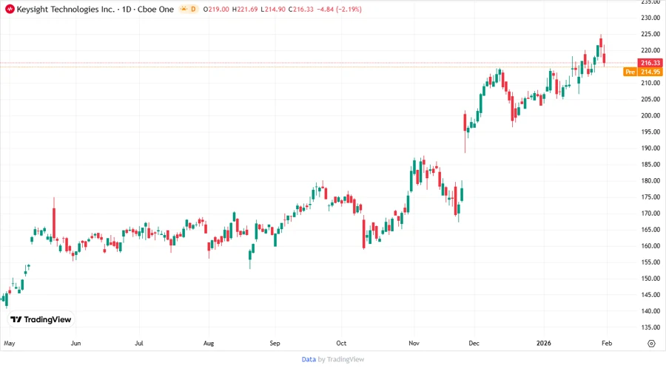Open the Data link in footer
666x368 pixels.
[309, 360]
